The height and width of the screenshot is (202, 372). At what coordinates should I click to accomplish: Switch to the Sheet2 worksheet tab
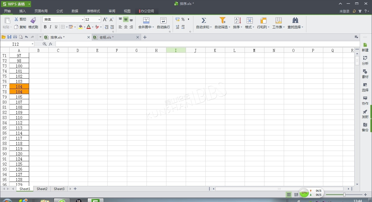pyautogui.click(x=42, y=189)
